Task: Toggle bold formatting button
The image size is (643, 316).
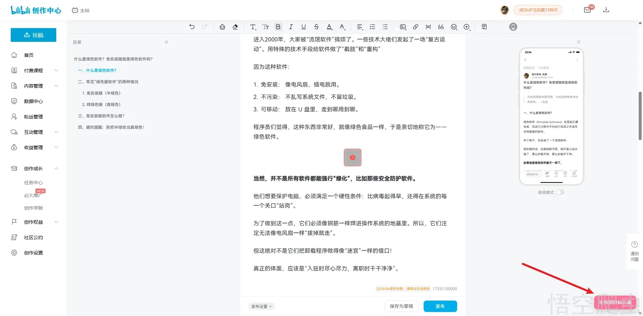Action: 278,27
